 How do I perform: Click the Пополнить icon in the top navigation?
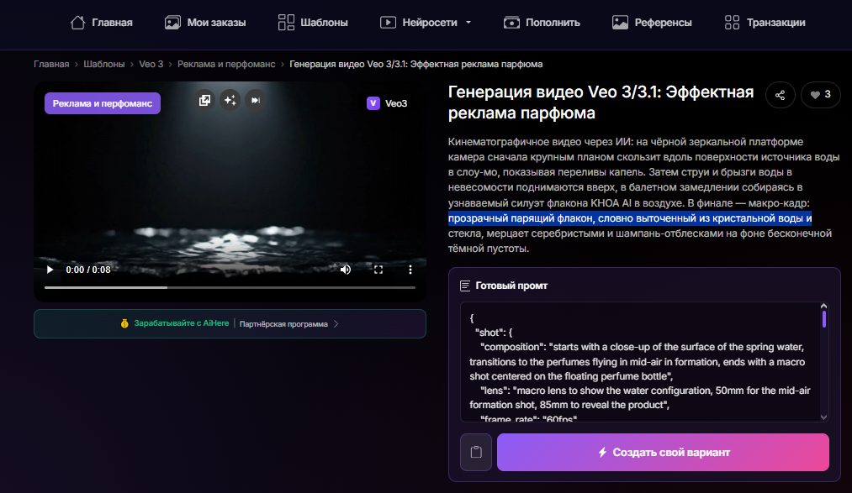pos(511,23)
